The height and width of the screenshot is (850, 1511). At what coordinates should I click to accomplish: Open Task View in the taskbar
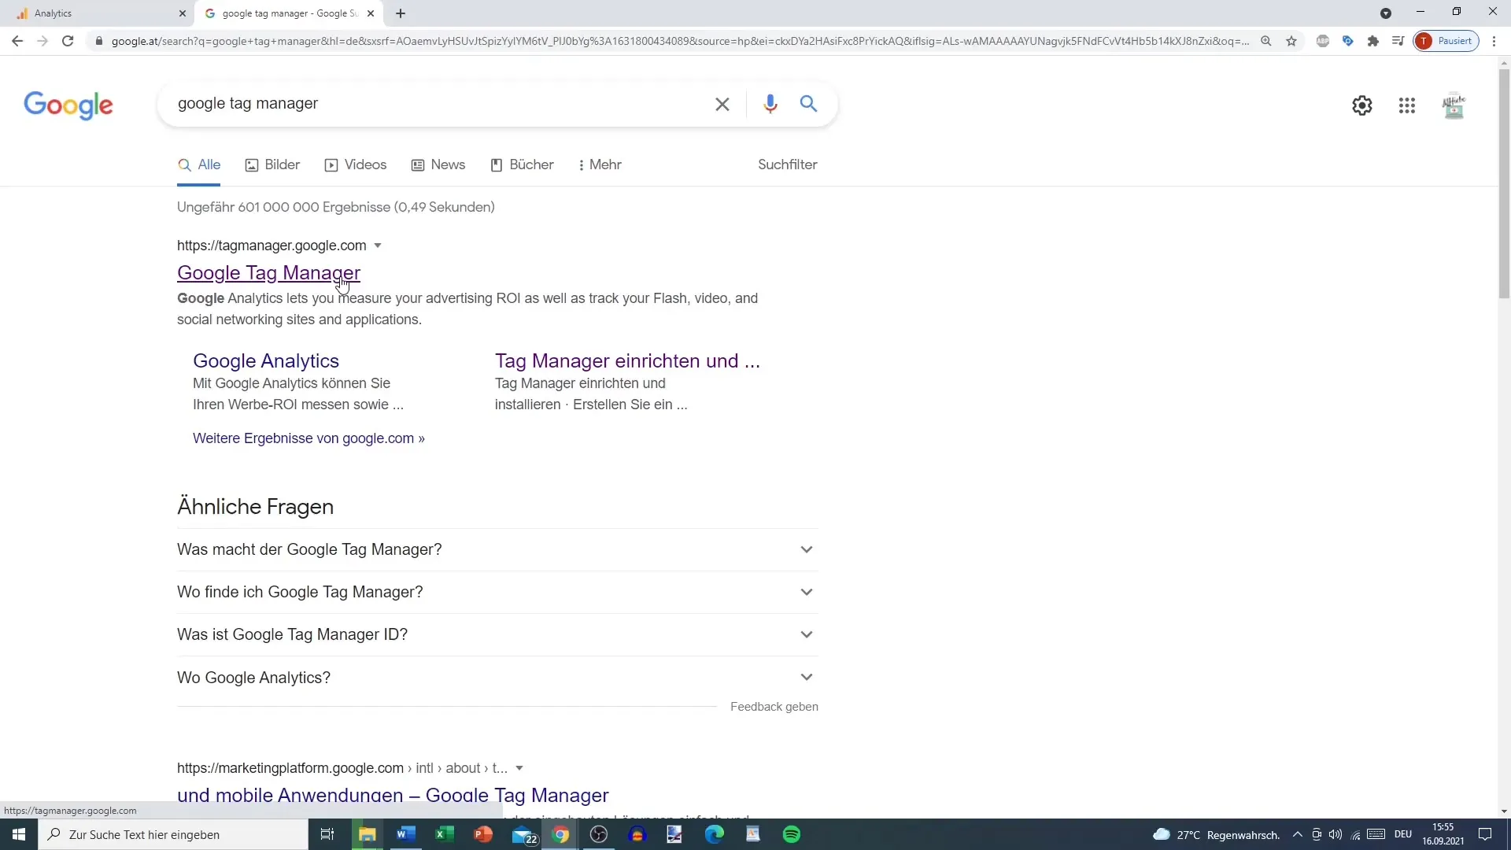click(x=327, y=834)
